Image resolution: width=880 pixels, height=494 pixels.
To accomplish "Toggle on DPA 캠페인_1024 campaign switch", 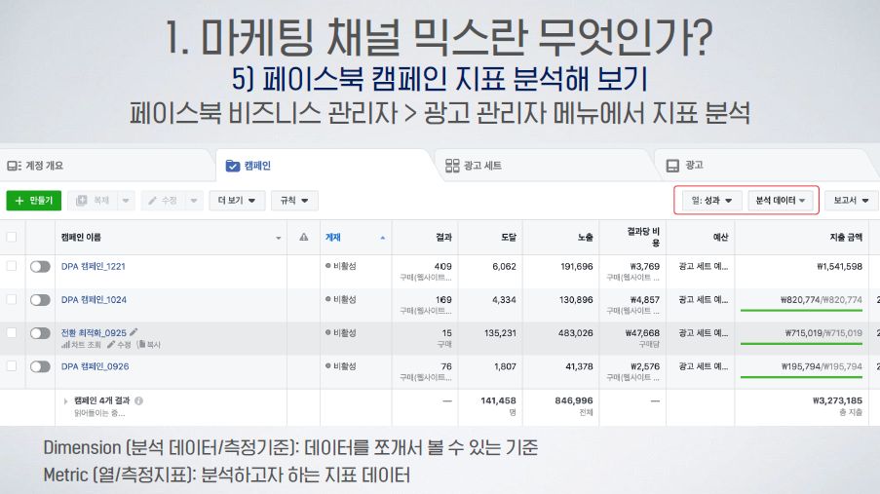I will (x=40, y=300).
